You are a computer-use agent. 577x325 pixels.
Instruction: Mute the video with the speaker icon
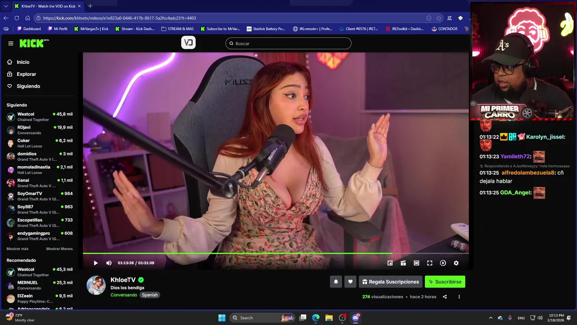click(x=109, y=263)
